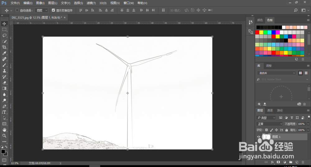Screen dimensions: 311x167
Task: Open the History panel icon
Action: click(250, 23)
